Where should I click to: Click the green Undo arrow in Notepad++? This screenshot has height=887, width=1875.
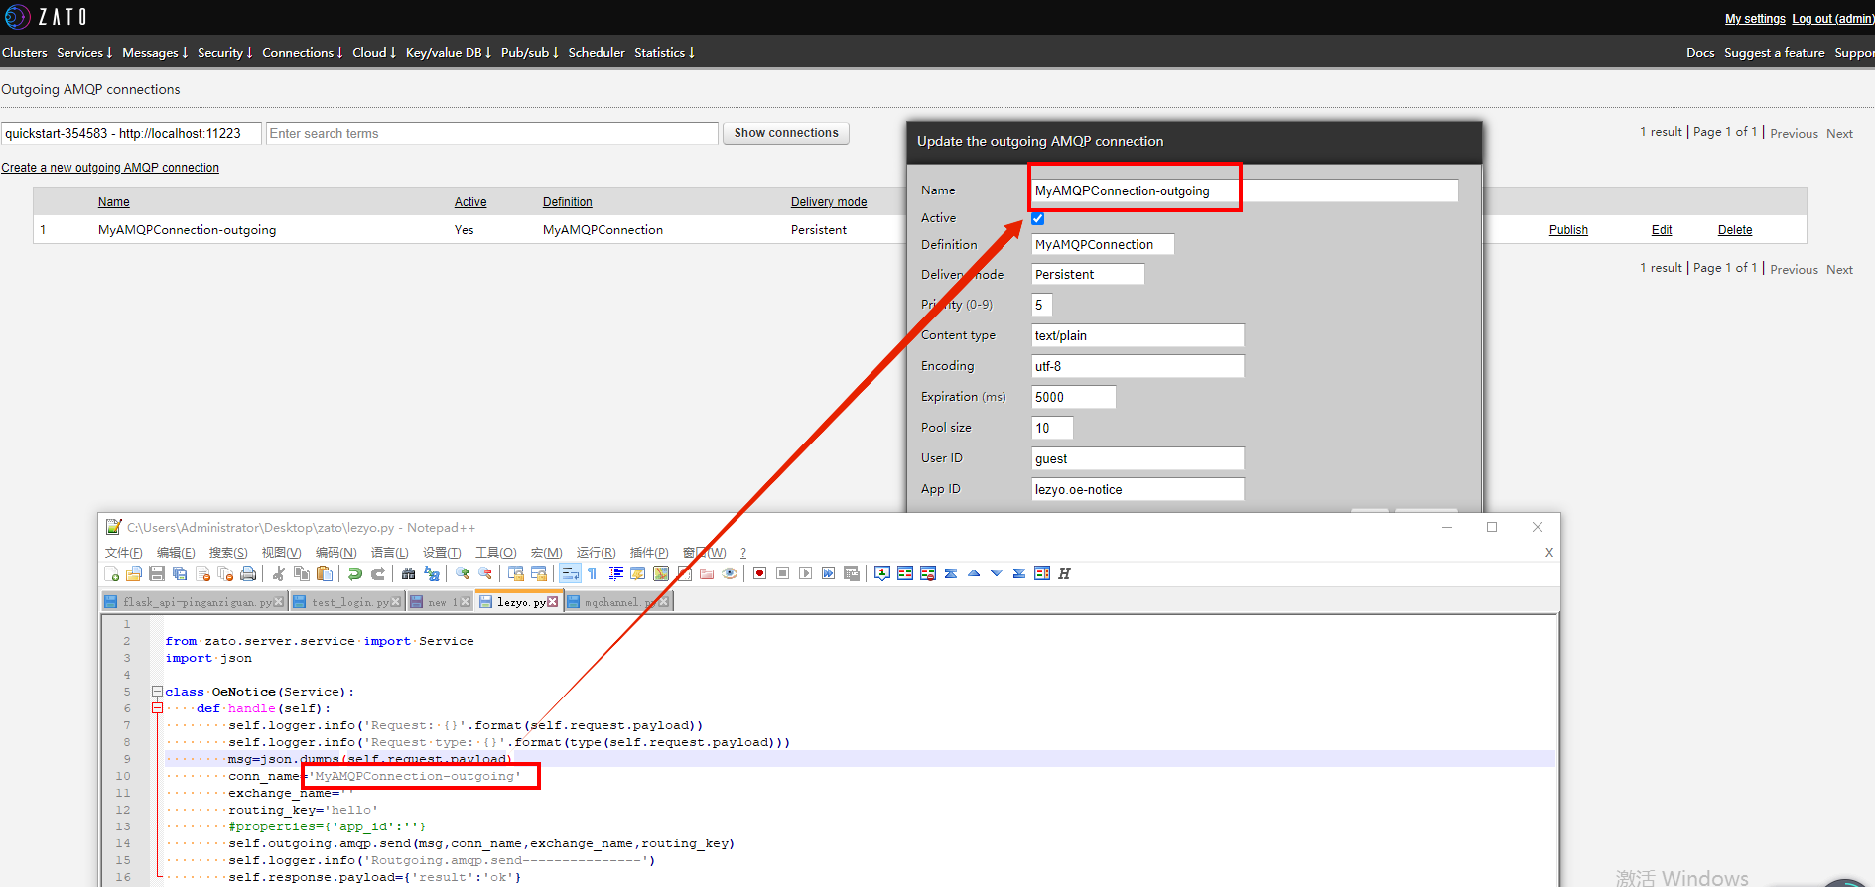(355, 573)
